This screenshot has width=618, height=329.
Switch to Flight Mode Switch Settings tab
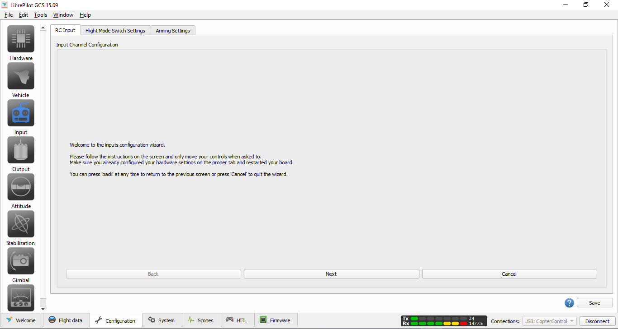(115, 31)
